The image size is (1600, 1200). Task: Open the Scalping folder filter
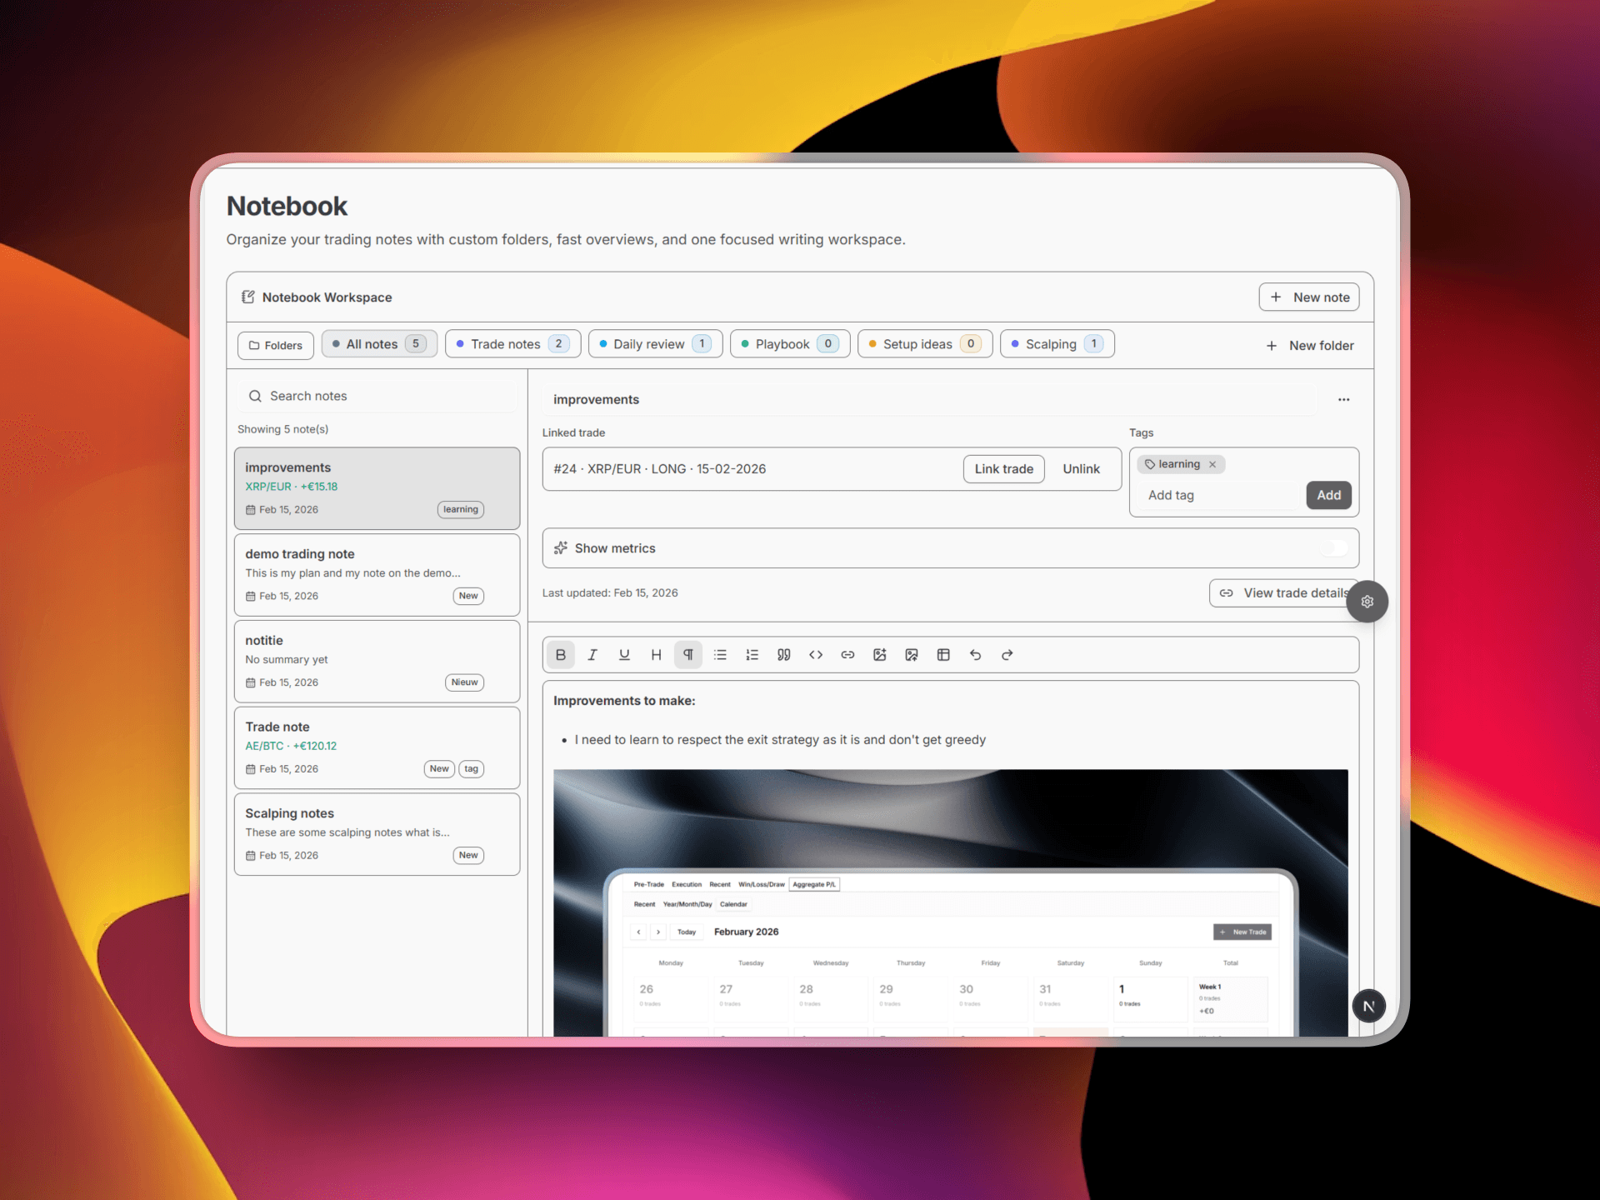(1057, 343)
